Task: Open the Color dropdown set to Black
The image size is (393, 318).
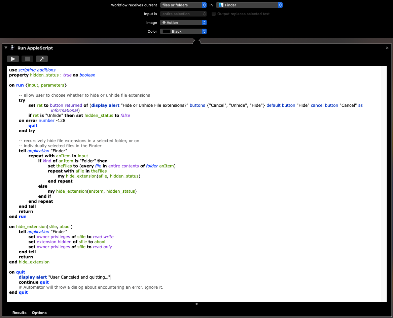Action: (183, 31)
